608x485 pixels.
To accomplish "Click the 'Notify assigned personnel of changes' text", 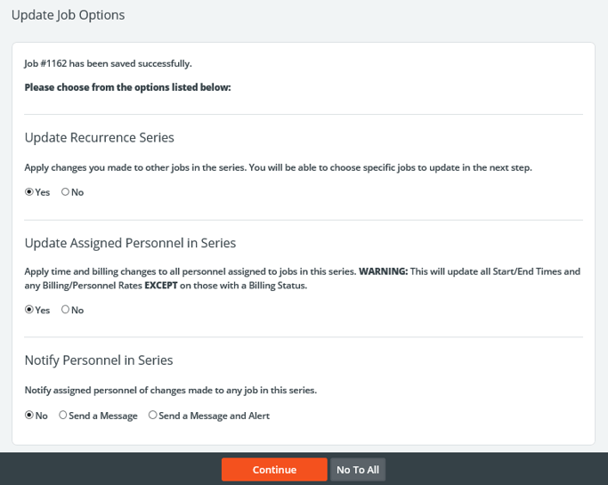I will 170,390.
